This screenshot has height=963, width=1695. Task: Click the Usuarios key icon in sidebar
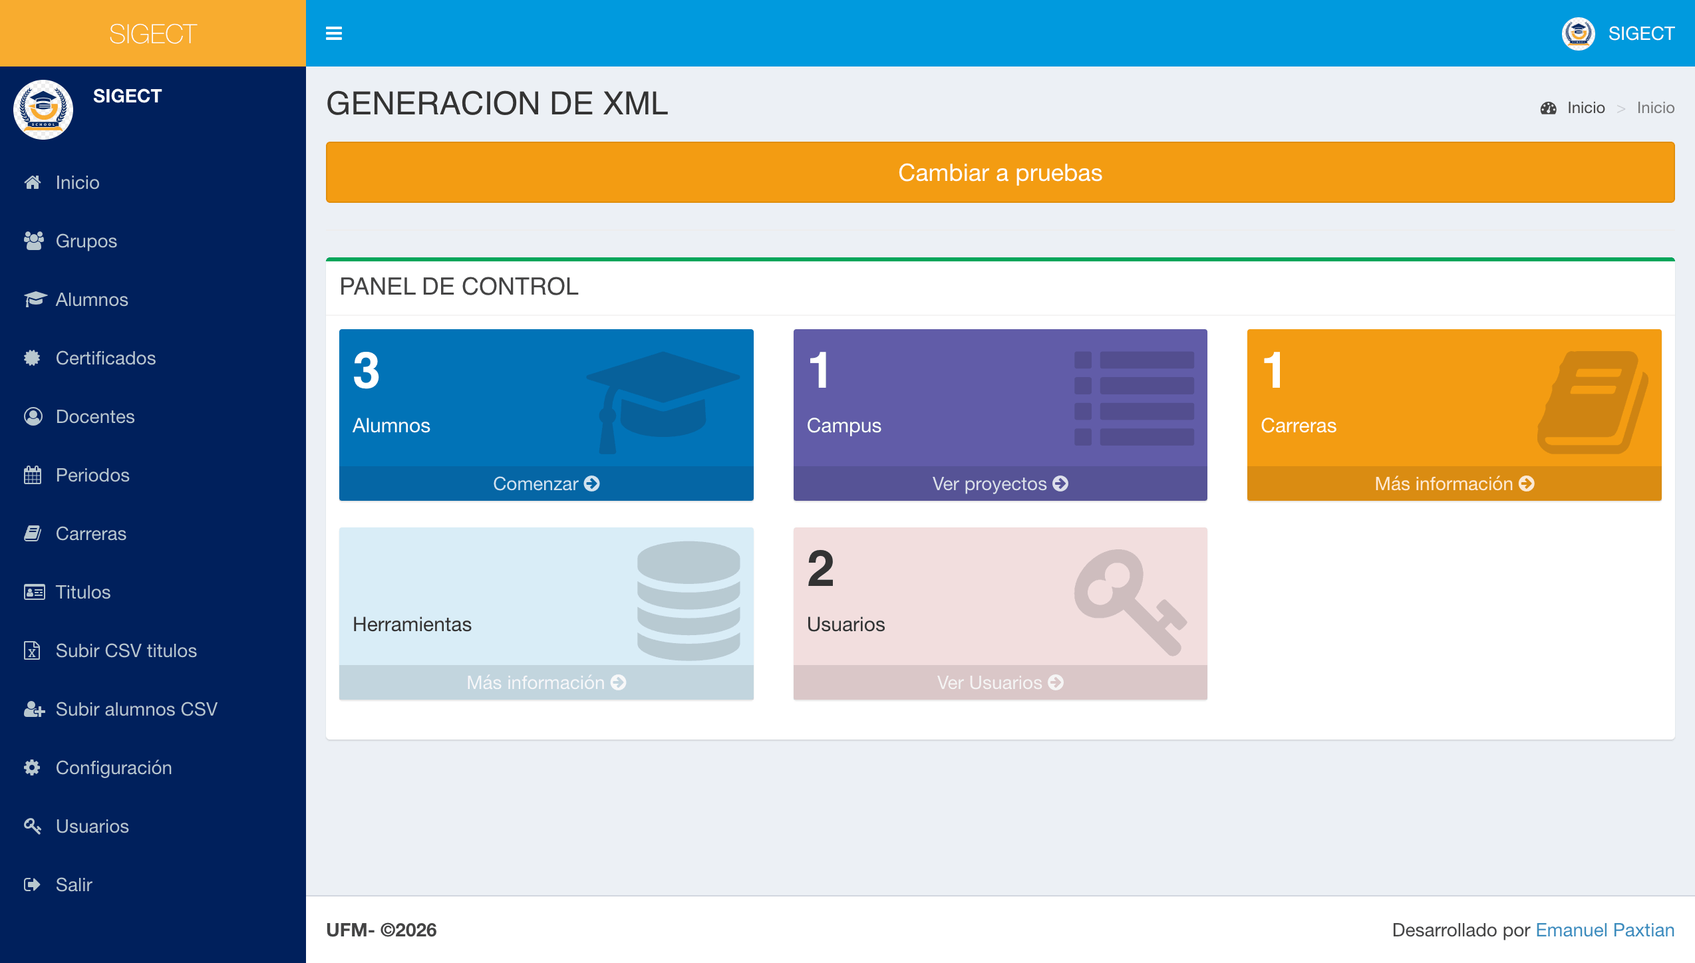tap(33, 826)
